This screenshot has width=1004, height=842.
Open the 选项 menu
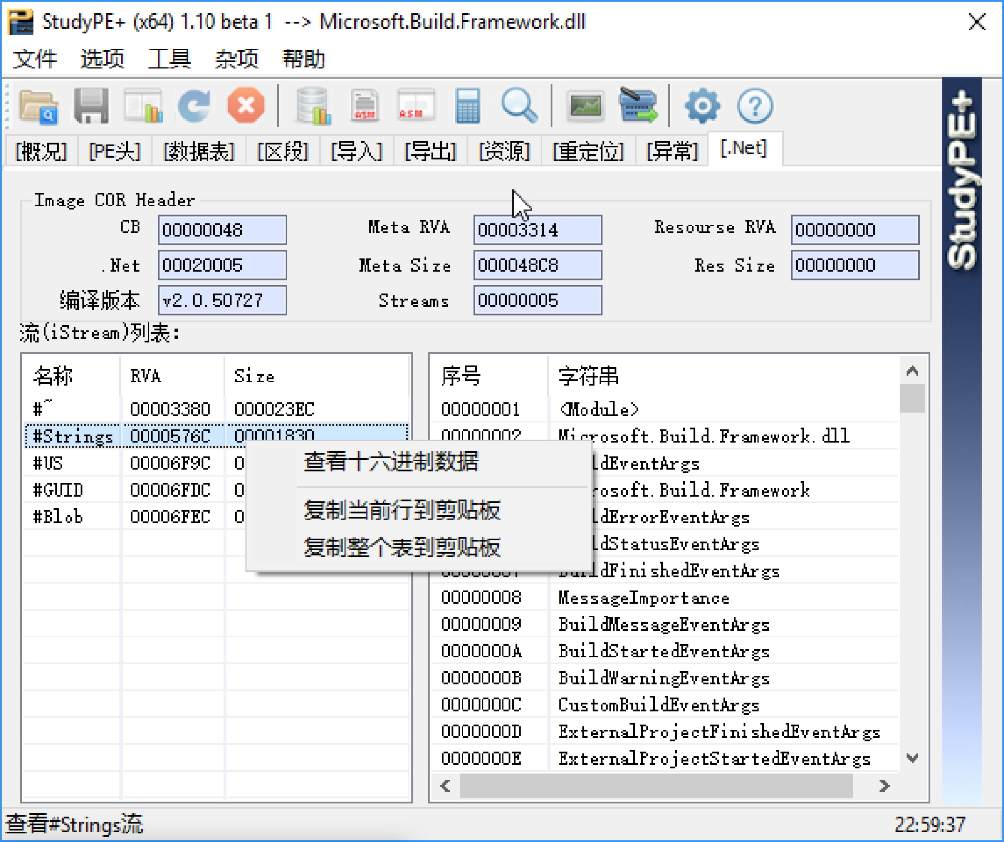tap(103, 59)
